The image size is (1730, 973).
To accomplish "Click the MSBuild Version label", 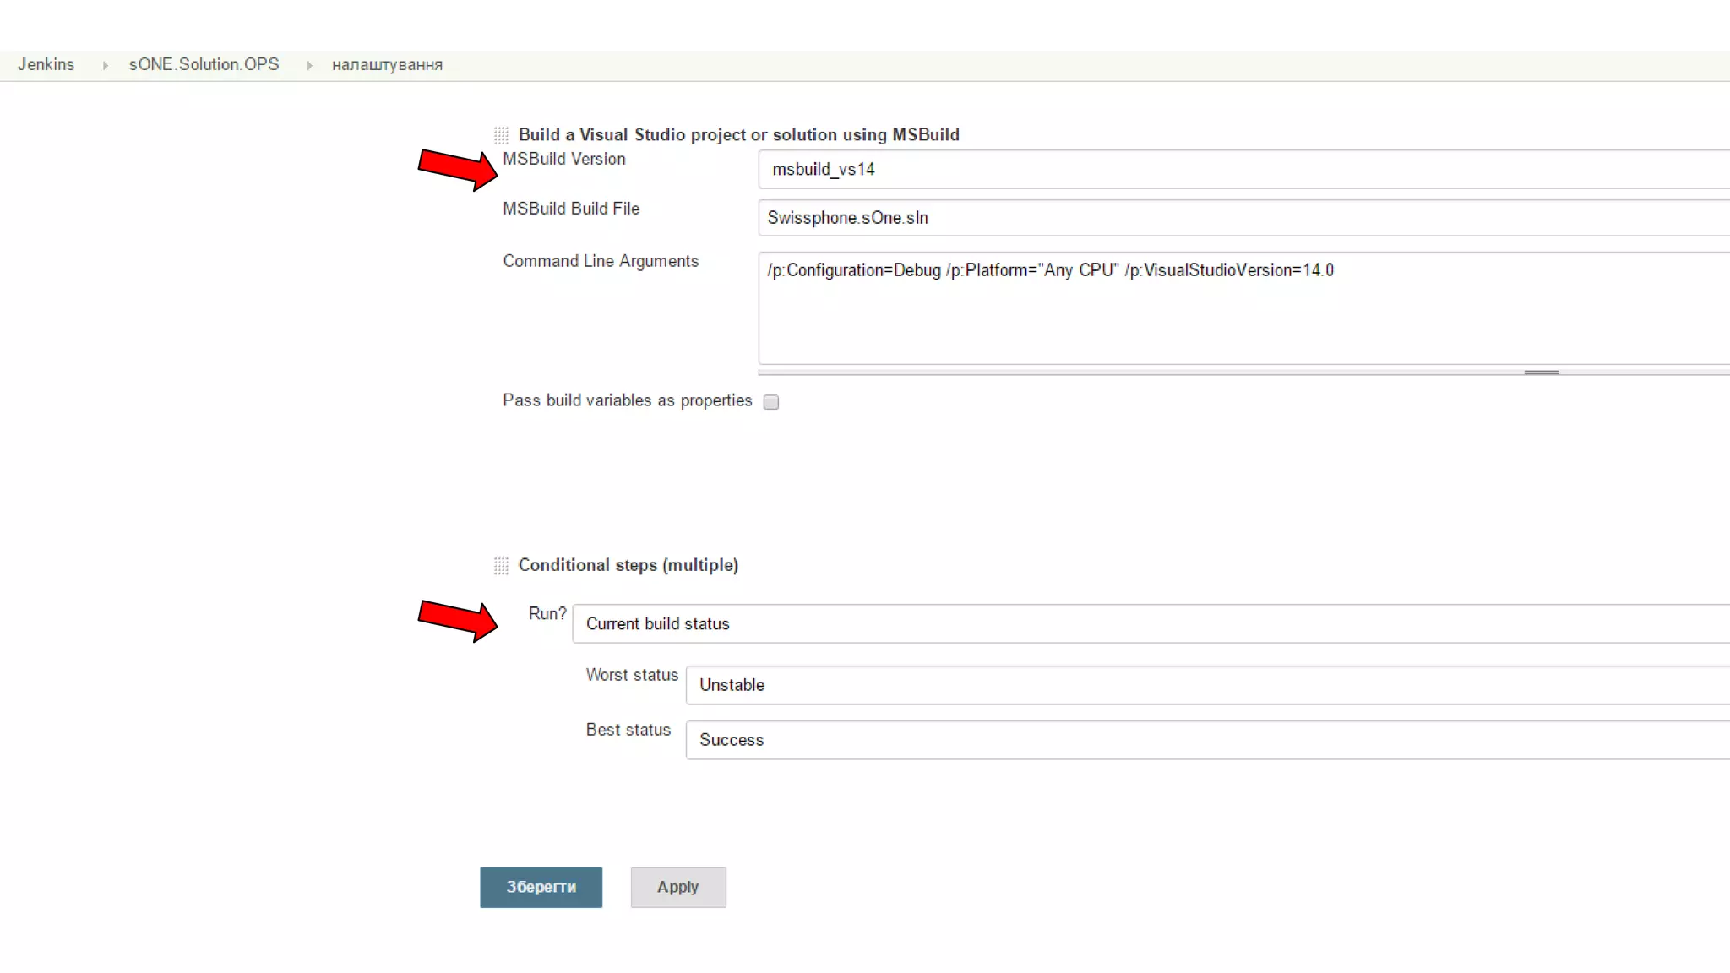I will tap(563, 159).
